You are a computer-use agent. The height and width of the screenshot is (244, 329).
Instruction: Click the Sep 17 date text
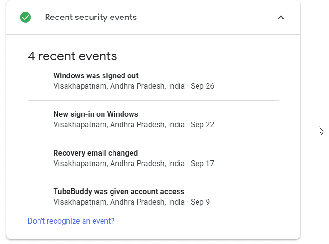202,163
